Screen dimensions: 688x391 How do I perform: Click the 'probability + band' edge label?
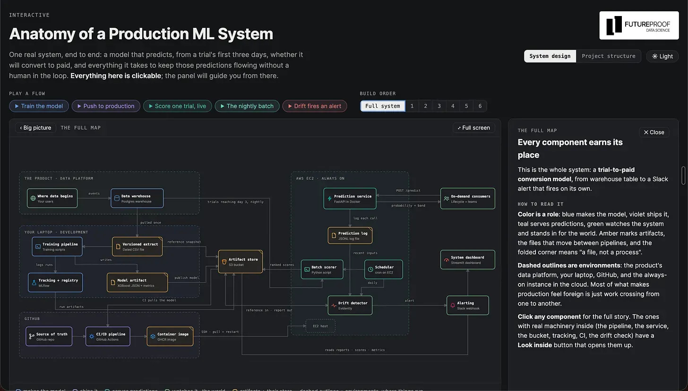pyautogui.click(x=408, y=206)
